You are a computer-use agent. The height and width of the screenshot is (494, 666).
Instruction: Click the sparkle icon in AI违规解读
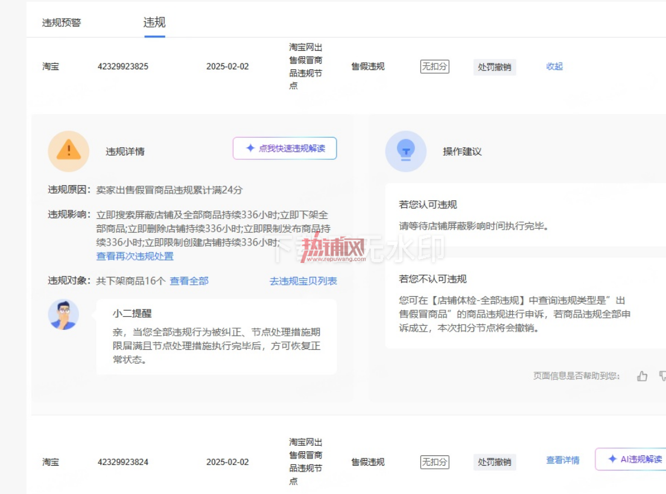coord(612,459)
